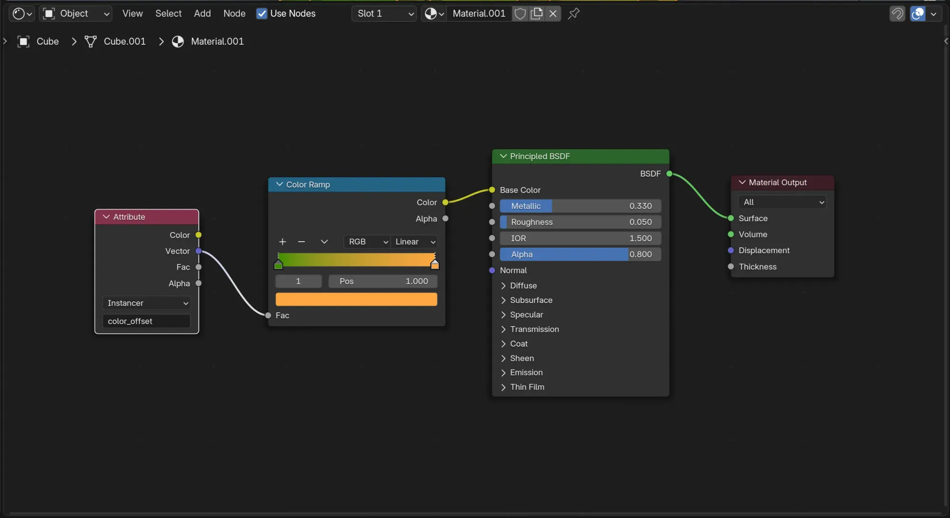The image size is (950, 518).
Task: Open the editor type selector icon
Action: pyautogui.click(x=22, y=13)
